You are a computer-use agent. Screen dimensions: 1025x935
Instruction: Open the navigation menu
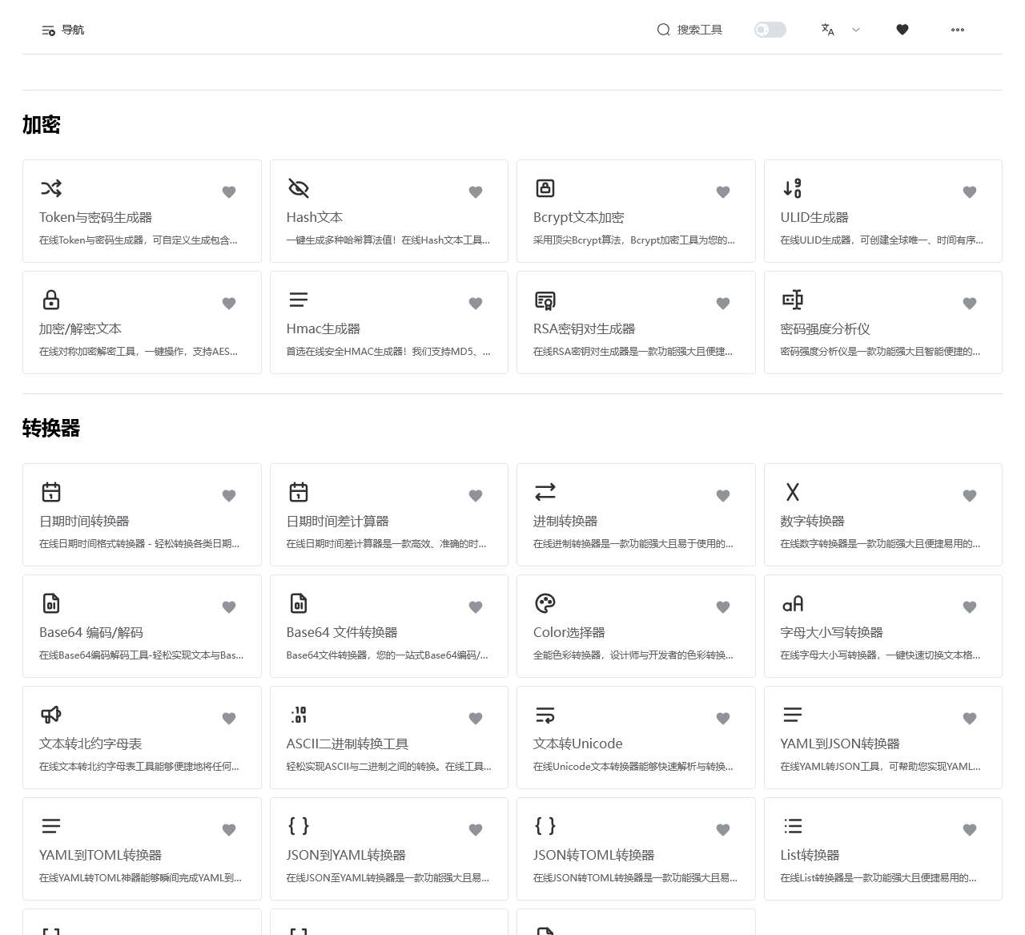click(x=62, y=30)
